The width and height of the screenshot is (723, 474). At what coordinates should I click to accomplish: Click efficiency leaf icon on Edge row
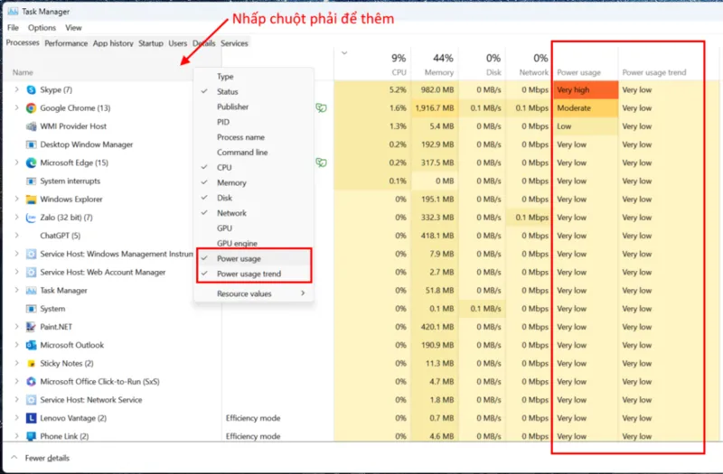pyautogui.click(x=321, y=163)
